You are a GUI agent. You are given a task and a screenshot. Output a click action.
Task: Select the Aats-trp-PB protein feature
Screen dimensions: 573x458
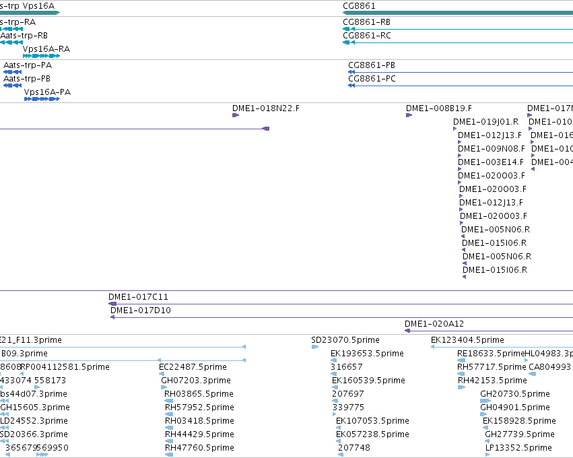(x=12, y=86)
